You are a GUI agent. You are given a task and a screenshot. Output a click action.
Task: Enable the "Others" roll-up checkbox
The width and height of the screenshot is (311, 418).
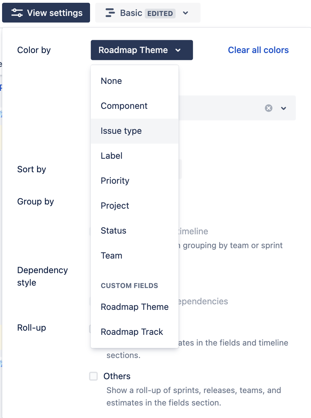click(93, 376)
